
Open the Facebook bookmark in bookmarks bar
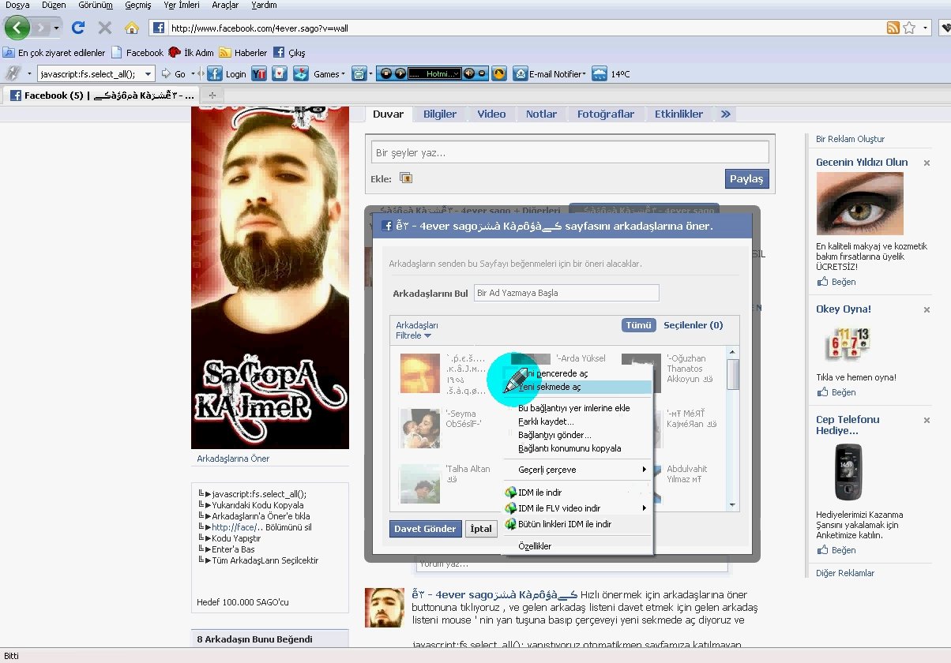[x=137, y=53]
